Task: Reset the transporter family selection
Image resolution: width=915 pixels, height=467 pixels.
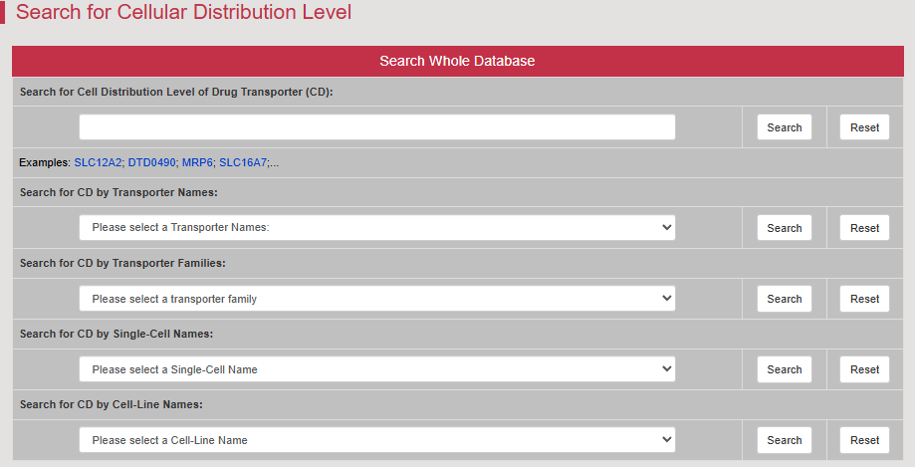Action: tap(864, 299)
